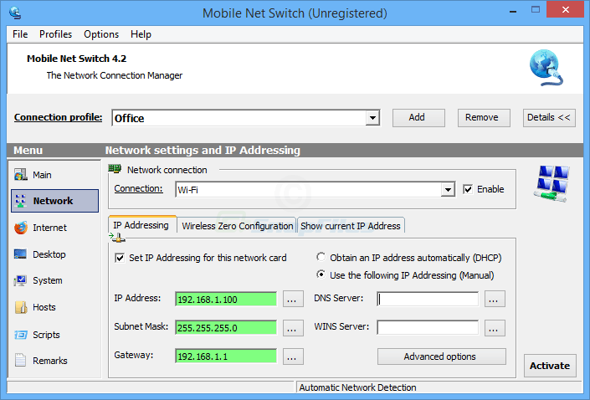590x400 pixels.
Task: Click the Add profile button
Action: (418, 118)
